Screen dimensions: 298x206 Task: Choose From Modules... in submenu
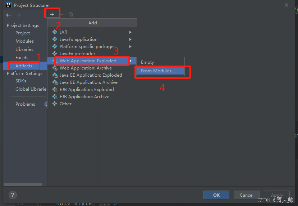coord(160,71)
